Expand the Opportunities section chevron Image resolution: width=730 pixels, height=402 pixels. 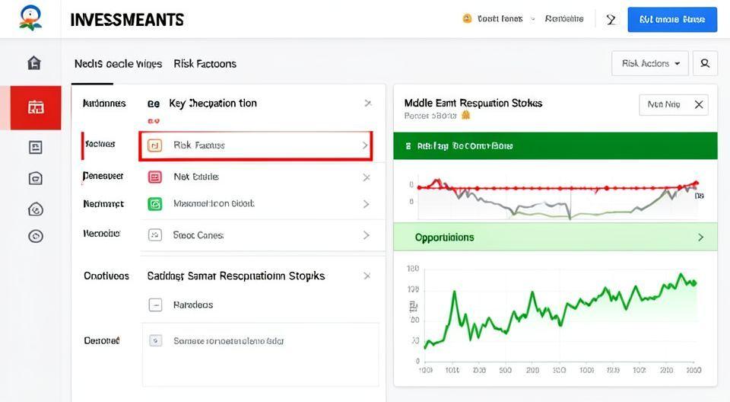pyautogui.click(x=700, y=238)
